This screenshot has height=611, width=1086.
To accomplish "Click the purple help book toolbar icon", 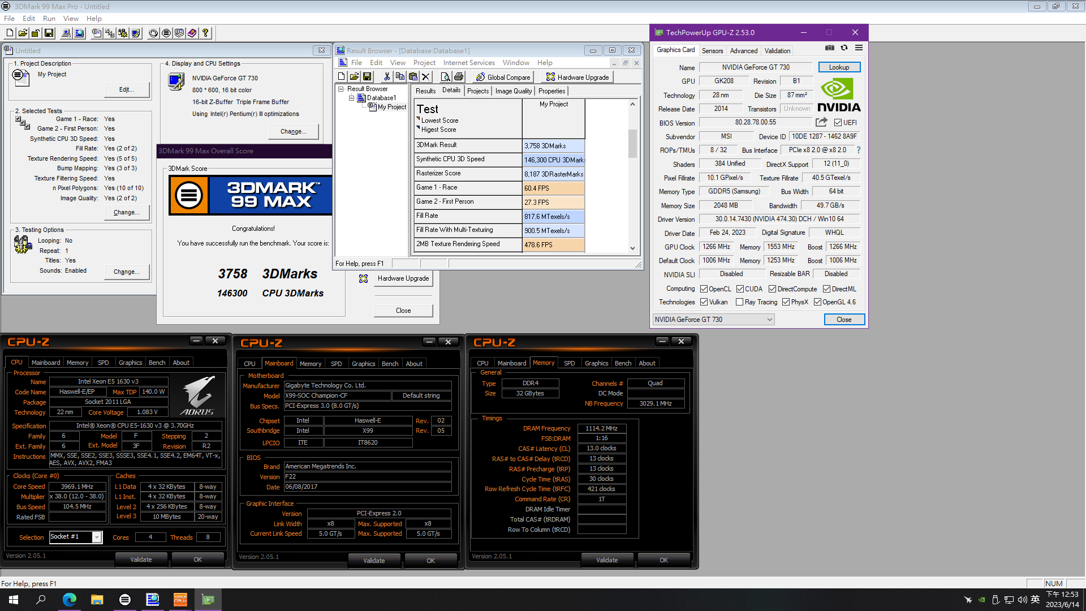I will point(192,33).
